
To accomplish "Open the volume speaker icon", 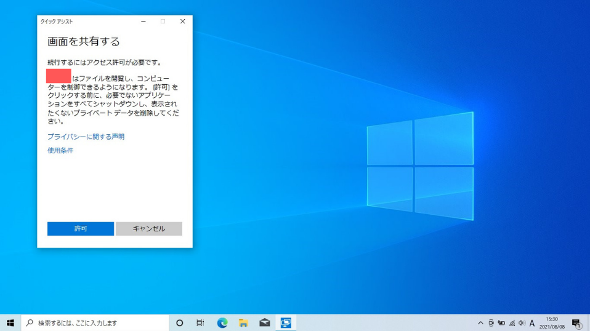I will (522, 323).
